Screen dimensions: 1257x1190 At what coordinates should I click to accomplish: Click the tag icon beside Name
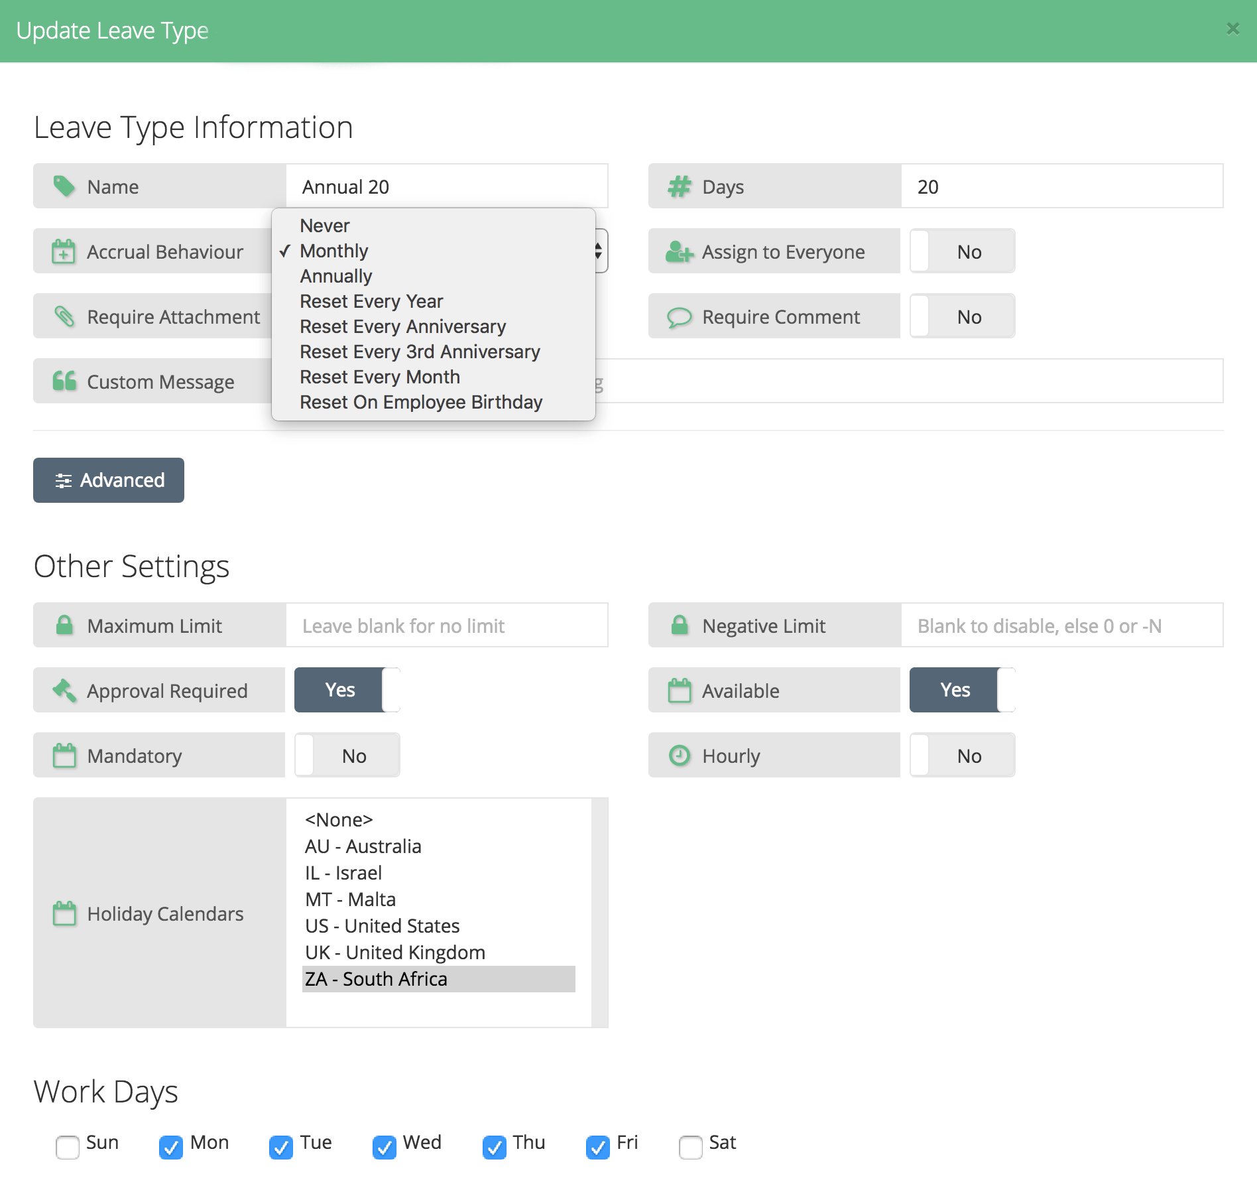(64, 186)
